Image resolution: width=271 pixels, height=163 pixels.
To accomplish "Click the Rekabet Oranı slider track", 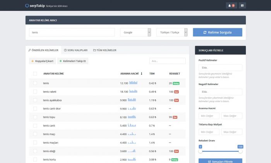I will tap(220, 151).
